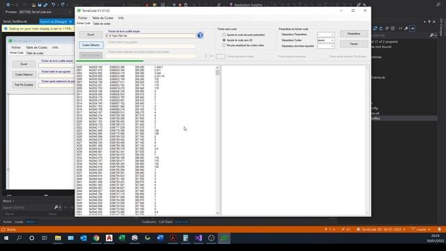This screenshot has height=251, width=446.
Task: Select Ne pas remplacer les codes vides option
Action: pyautogui.click(x=224, y=45)
